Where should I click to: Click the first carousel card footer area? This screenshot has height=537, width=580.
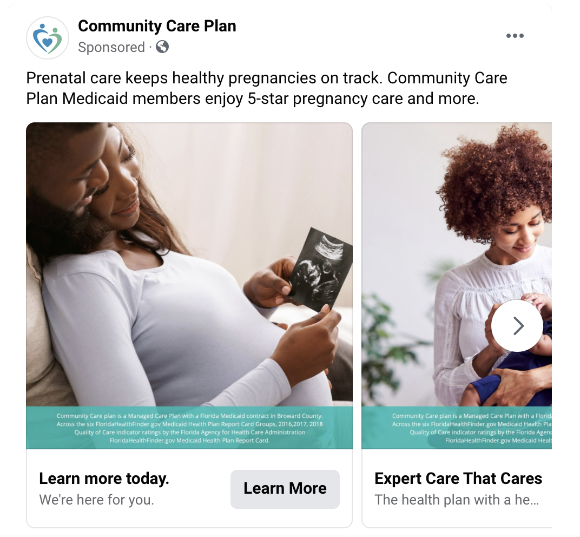(189, 488)
